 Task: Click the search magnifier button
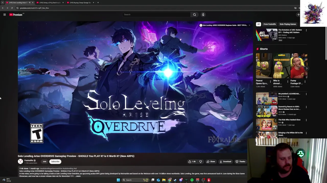194,14
